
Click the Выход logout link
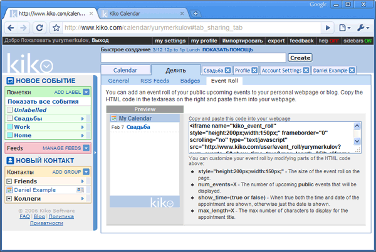(100, 40)
